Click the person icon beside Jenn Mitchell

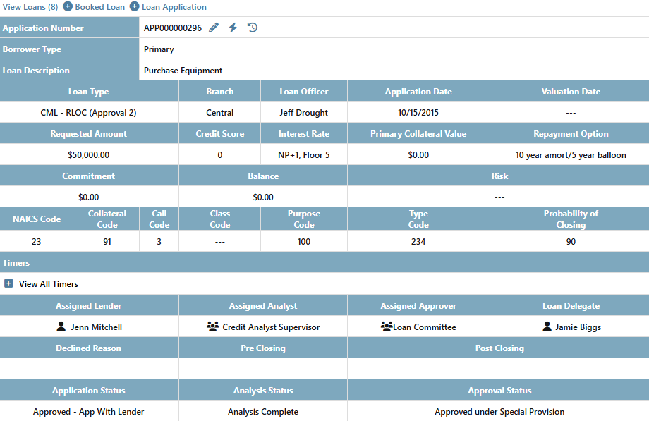61,327
